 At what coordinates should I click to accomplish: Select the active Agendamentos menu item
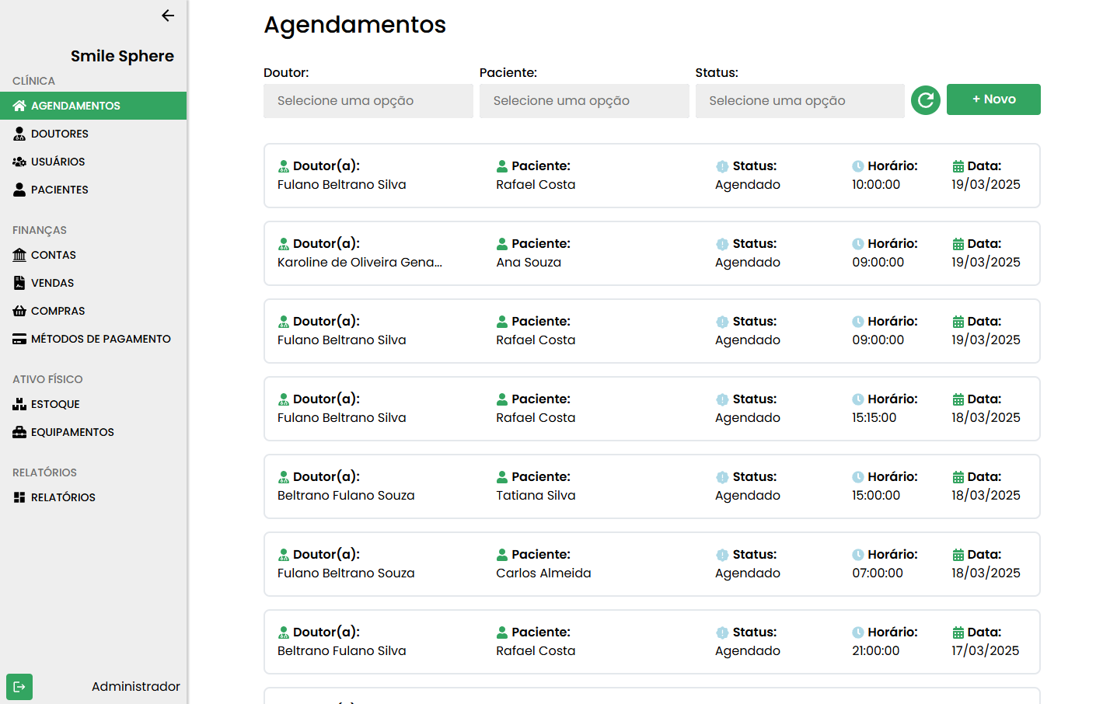coord(75,106)
